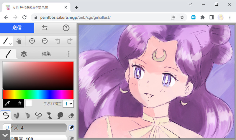Click the browser back arrow
Image resolution: width=236 pixels, height=140 pixels.
tap(6, 17)
